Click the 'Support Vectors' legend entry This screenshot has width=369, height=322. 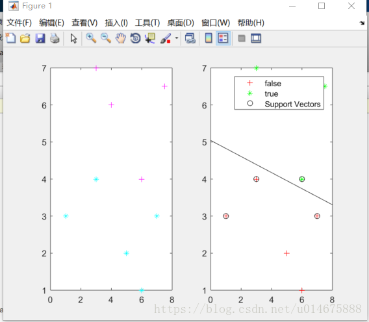(x=292, y=104)
